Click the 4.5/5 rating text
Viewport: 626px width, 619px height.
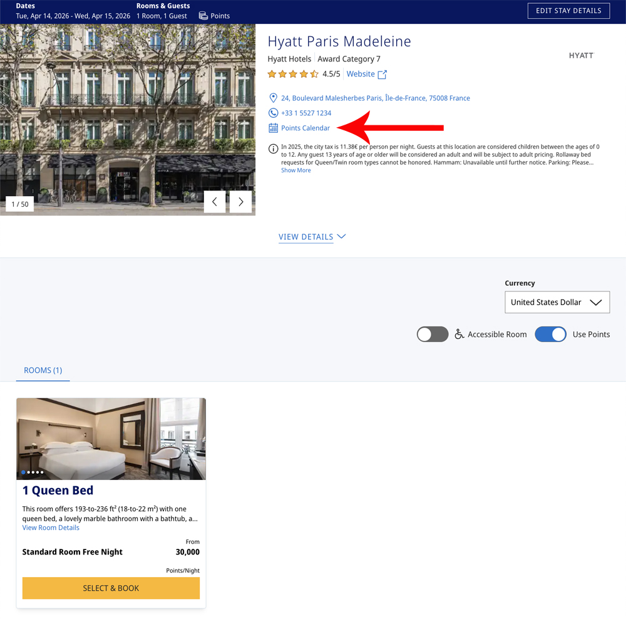[x=331, y=74]
